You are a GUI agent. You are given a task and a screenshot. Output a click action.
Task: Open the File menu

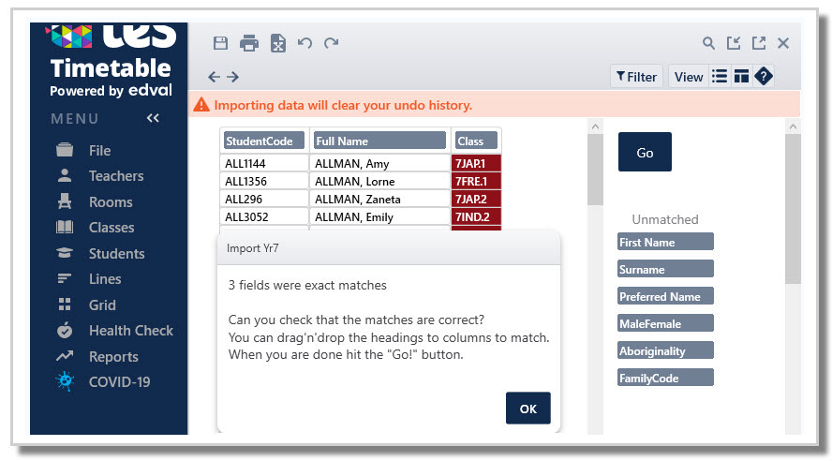pos(99,151)
